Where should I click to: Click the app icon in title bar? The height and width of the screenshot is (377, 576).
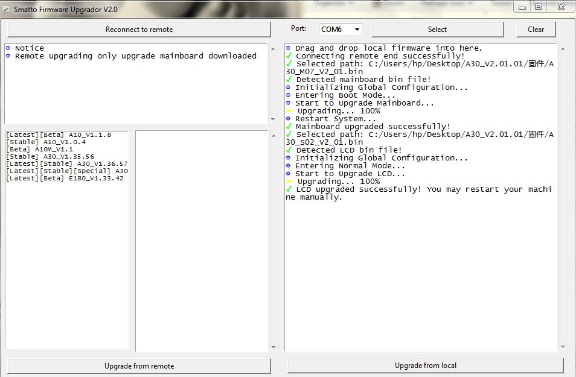pyautogui.click(x=6, y=10)
